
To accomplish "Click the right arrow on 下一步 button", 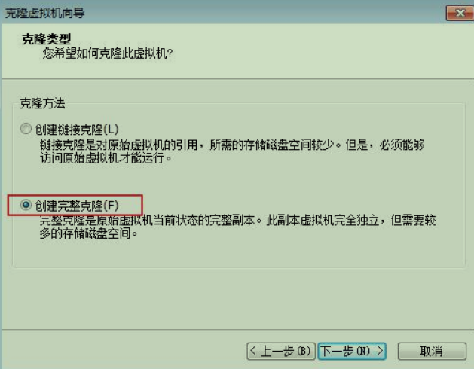I will 380,351.
